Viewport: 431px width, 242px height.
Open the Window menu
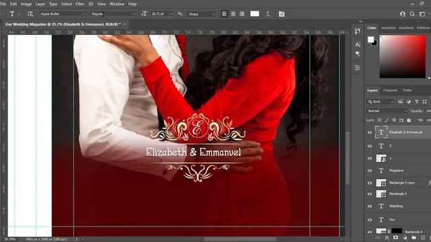[x=117, y=4]
